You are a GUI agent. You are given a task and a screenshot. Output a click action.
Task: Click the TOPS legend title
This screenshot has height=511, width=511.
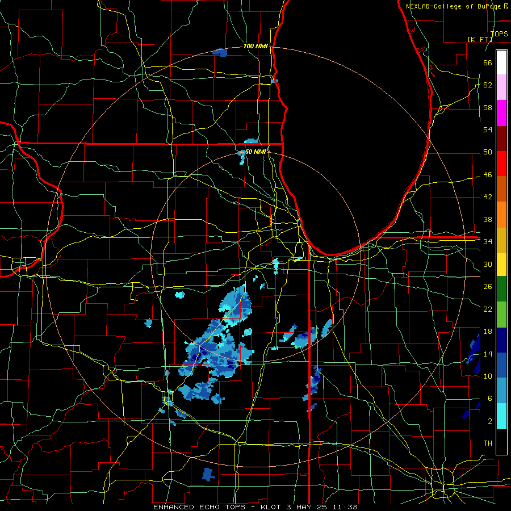pyautogui.click(x=499, y=34)
